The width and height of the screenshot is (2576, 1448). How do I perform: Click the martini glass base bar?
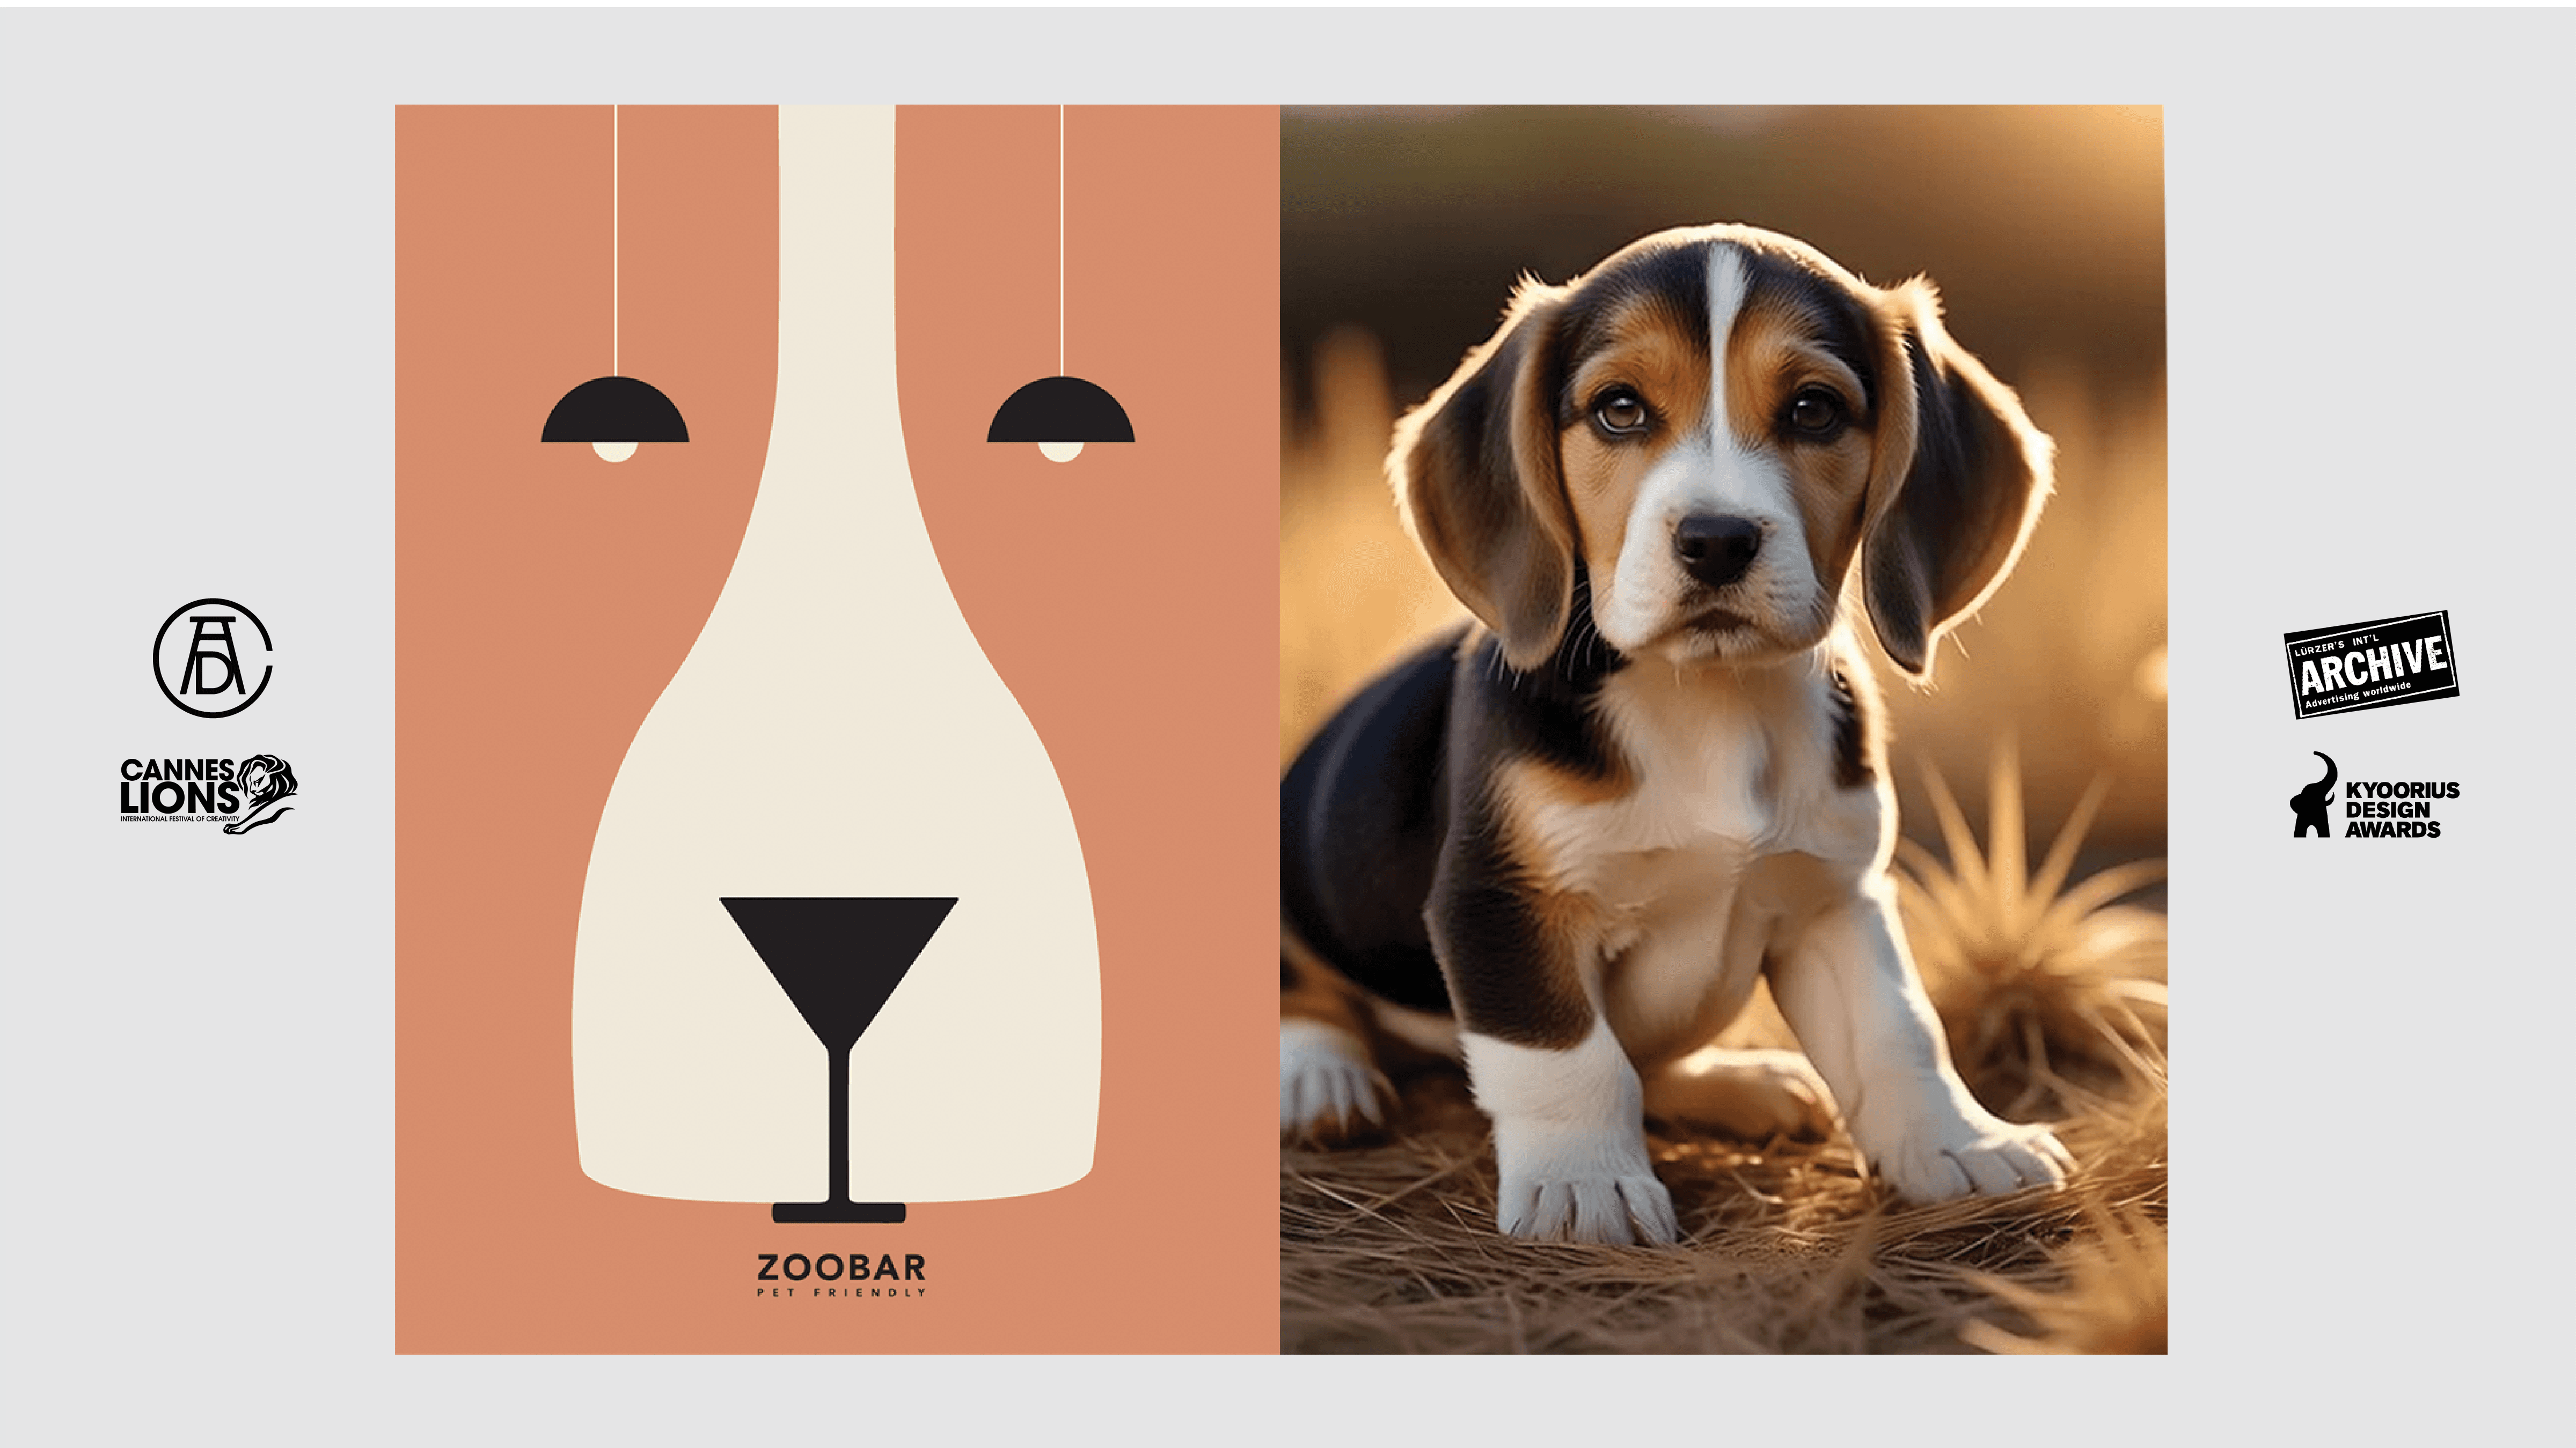(x=839, y=1213)
